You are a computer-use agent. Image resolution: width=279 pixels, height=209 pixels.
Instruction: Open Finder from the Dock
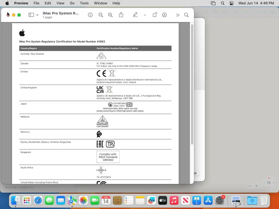[16, 201]
